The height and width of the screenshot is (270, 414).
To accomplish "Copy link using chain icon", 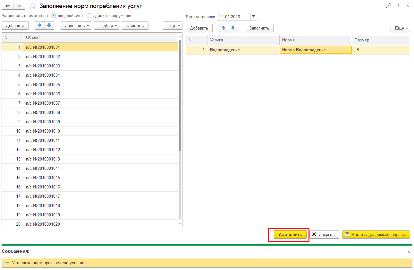I will 389,6.
